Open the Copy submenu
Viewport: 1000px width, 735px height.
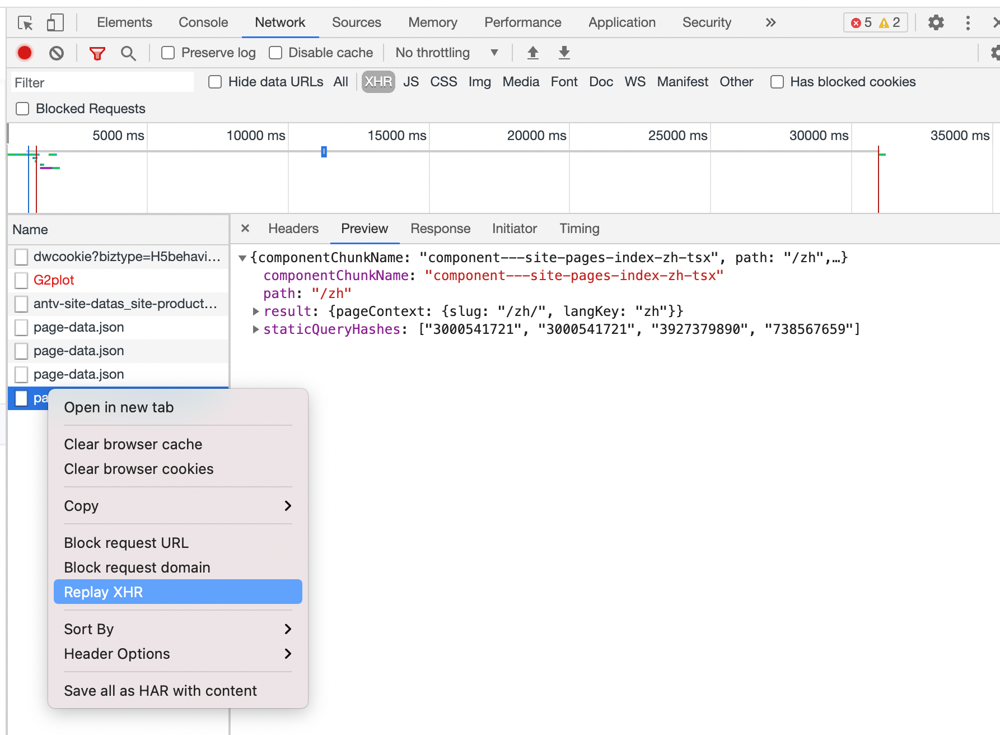tap(178, 506)
